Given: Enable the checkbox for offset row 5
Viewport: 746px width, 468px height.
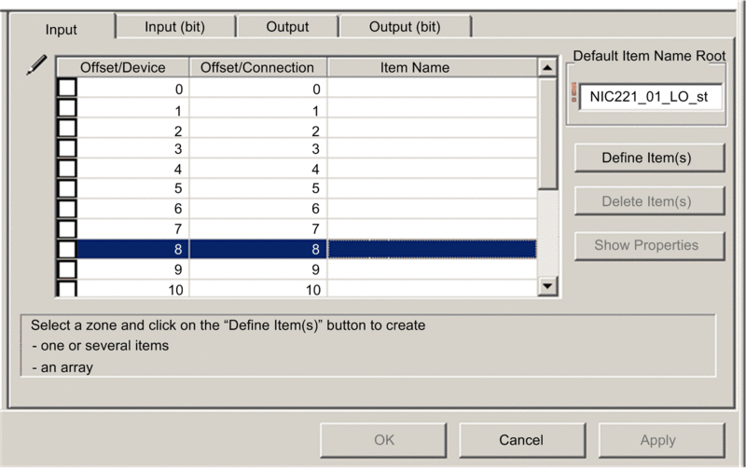Looking at the screenshot, I should (67, 189).
